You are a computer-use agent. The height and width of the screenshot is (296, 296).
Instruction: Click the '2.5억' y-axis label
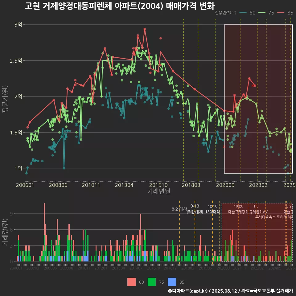(16, 61)
